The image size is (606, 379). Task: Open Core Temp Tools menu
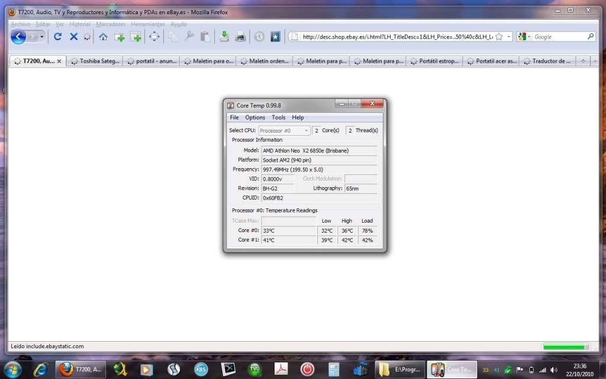(x=278, y=117)
